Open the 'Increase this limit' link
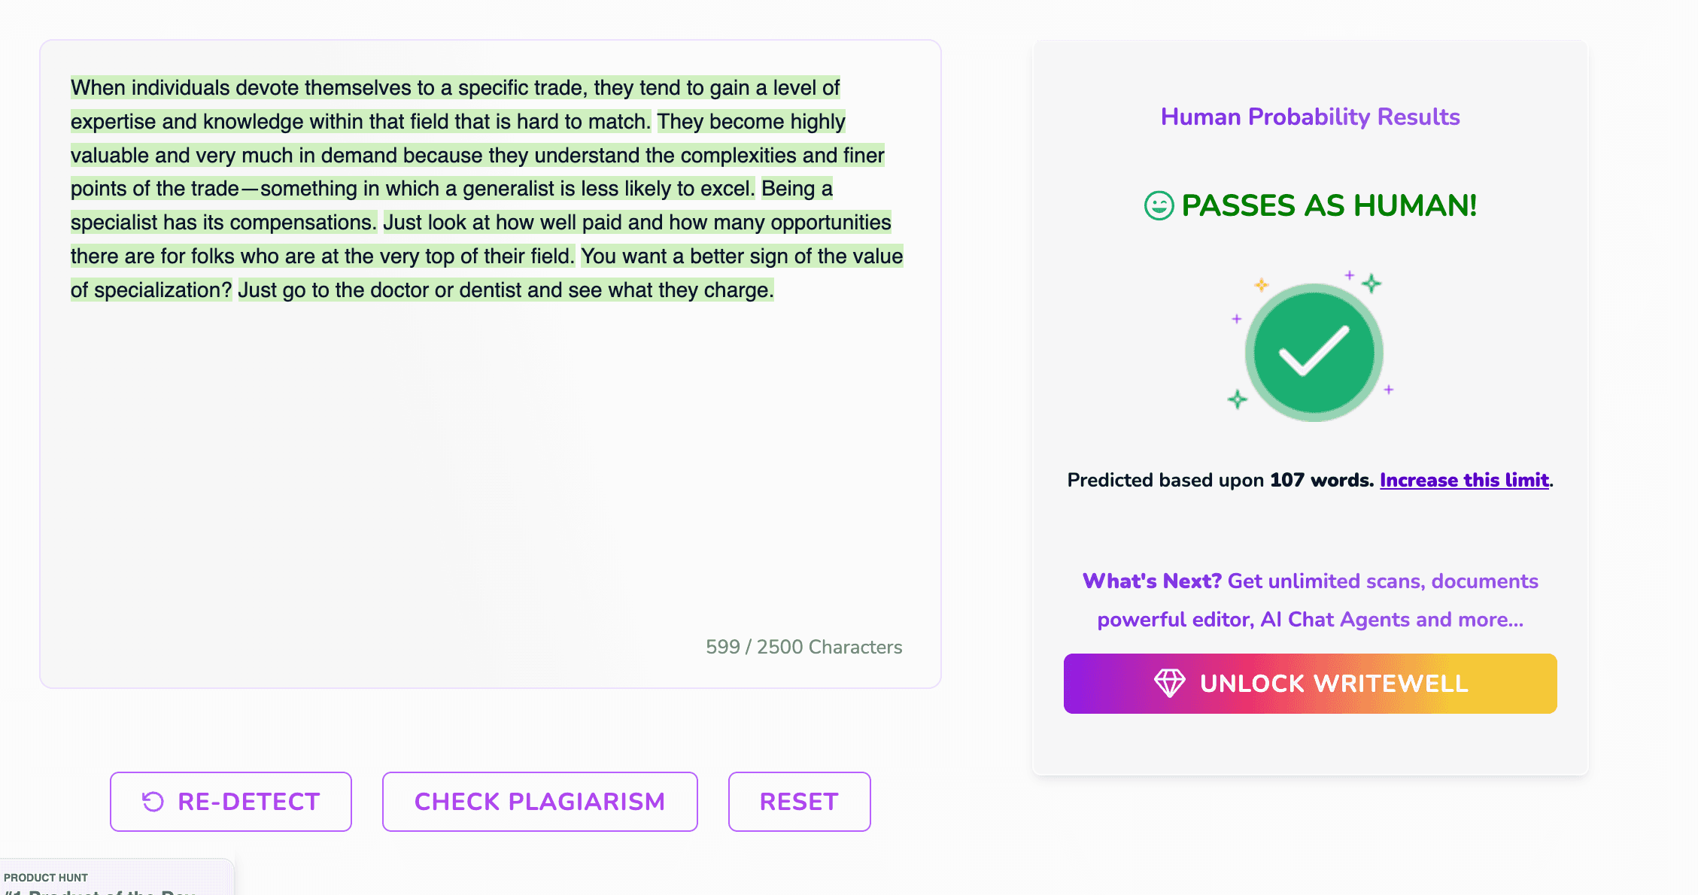Viewport: 1698px width, 895px height. coord(1464,480)
